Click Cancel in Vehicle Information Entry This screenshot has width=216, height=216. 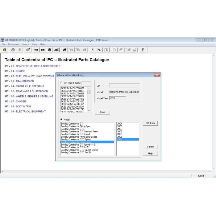point(150,147)
